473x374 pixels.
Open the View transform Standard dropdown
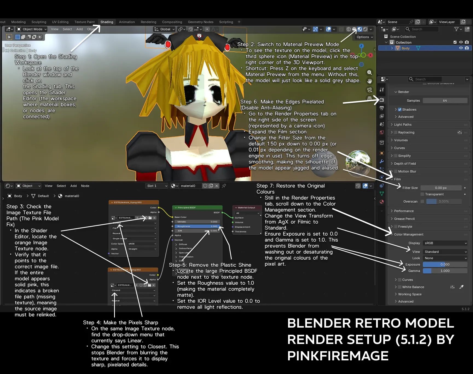[445, 252]
